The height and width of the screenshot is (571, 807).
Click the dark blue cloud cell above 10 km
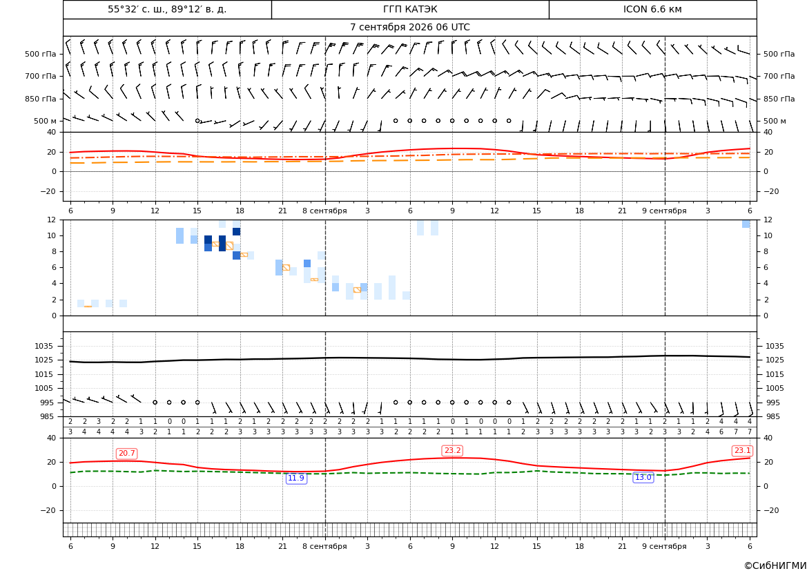tap(236, 232)
